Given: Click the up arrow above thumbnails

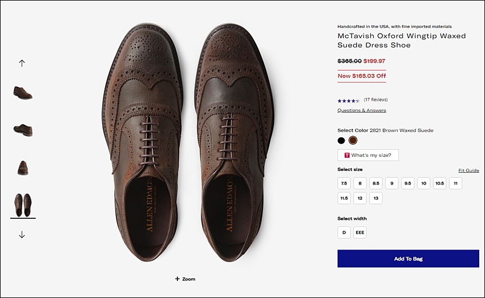Looking at the screenshot, I should [x=22, y=63].
